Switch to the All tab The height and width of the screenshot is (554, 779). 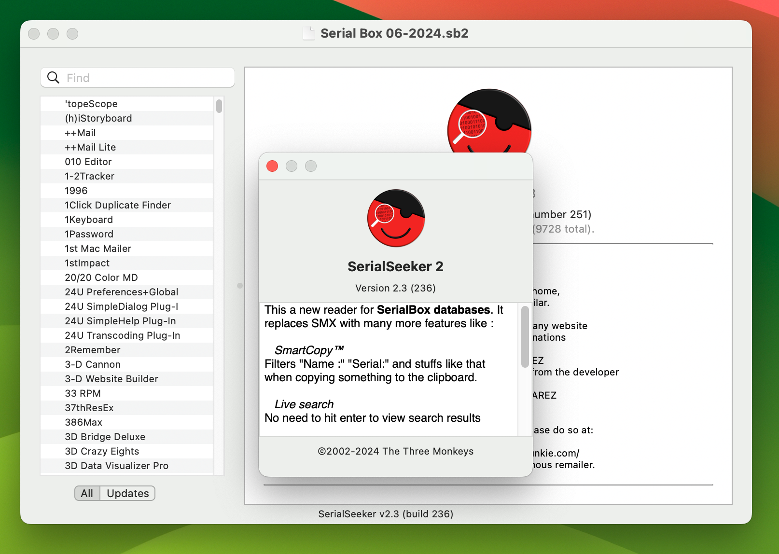(x=87, y=493)
